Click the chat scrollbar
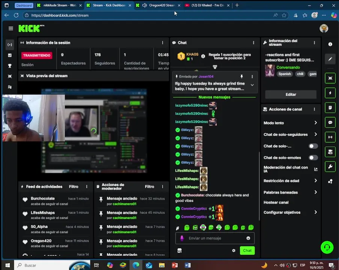The image size is (339, 270). point(259,186)
